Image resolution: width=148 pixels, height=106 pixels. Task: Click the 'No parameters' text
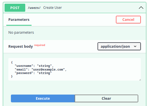point(21,33)
